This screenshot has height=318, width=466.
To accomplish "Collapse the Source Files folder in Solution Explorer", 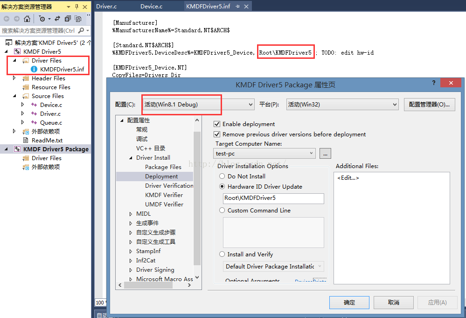I will coord(14,96).
